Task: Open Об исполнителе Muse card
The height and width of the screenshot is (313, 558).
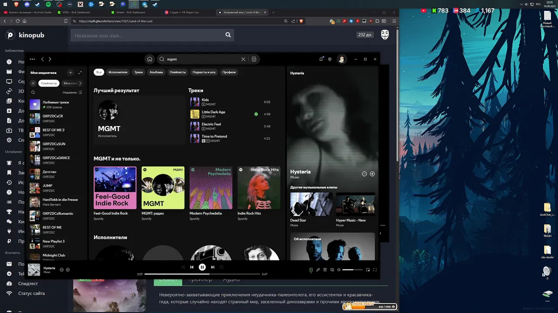Action: [x=333, y=246]
